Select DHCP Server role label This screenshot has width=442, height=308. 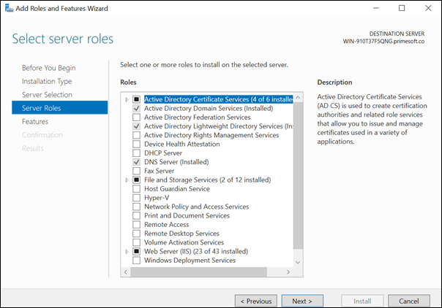click(x=163, y=153)
